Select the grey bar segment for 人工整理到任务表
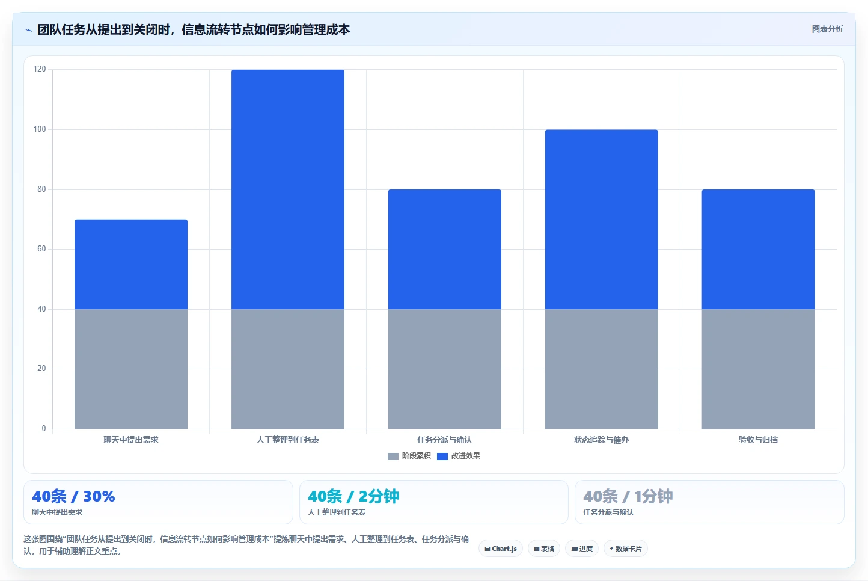 coord(288,369)
